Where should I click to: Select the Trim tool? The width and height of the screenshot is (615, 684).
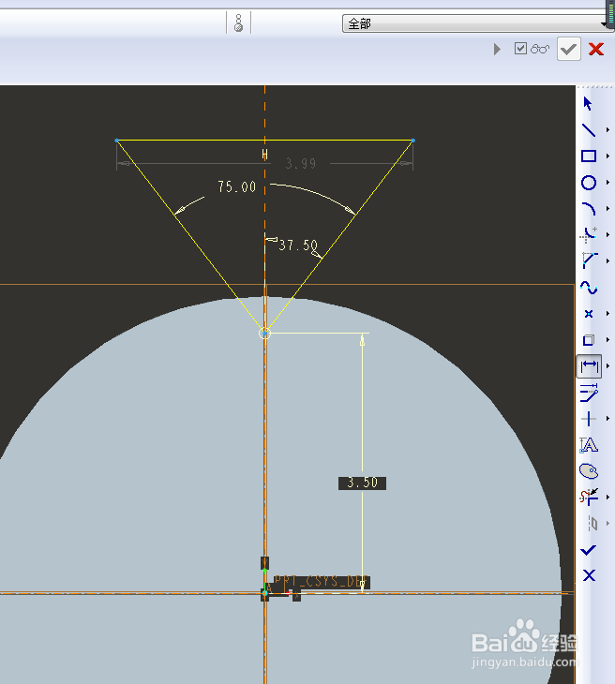click(589, 498)
